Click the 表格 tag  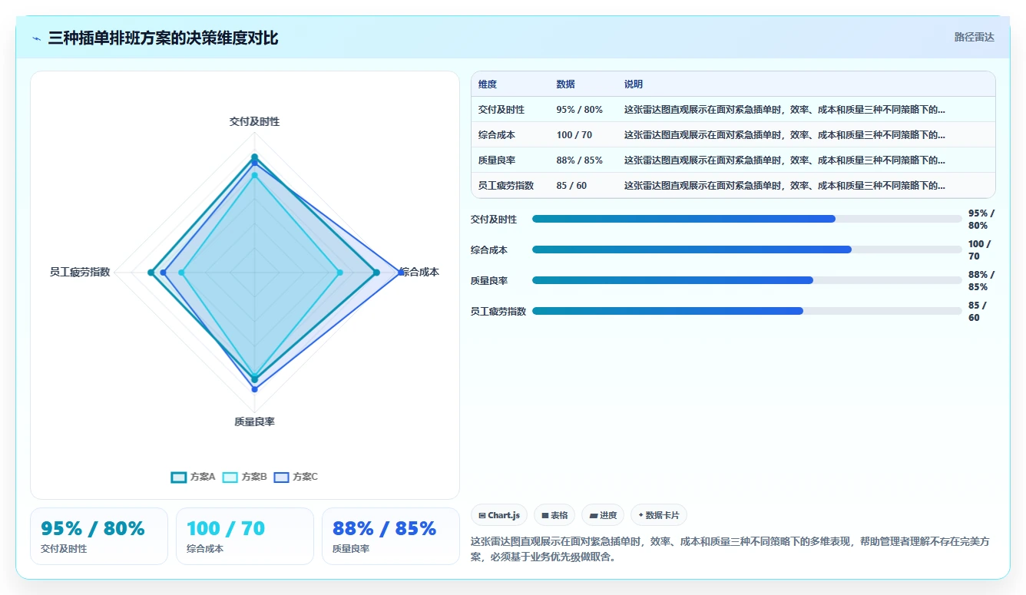click(554, 515)
